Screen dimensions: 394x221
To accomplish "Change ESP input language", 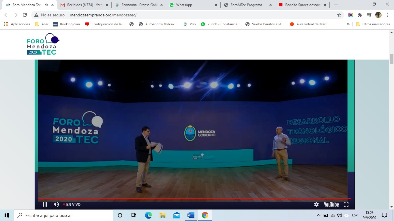I will tap(355, 215).
